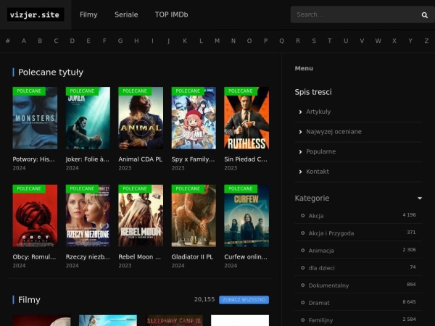435x326 pixels.
Task: Collapse the Kategorie section arrow
Action: tap(420, 198)
